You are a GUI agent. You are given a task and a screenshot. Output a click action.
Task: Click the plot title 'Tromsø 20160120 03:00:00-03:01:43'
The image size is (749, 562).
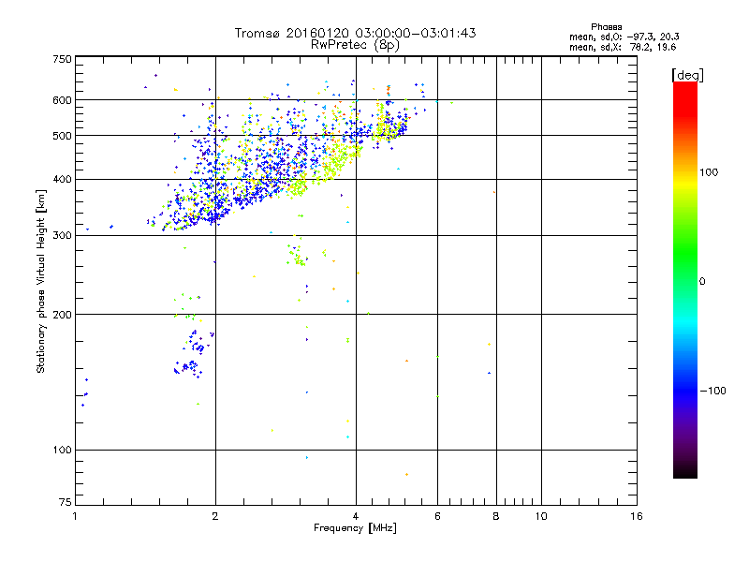click(355, 33)
